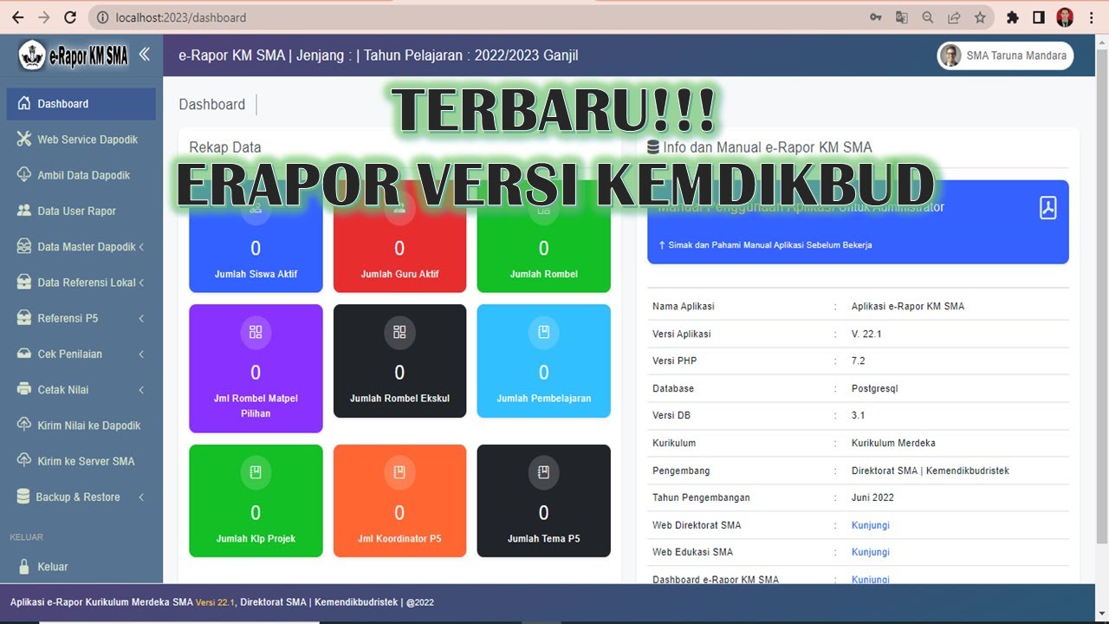1109x624 pixels.
Task: Click the translate page icon in address bar
Action: click(902, 17)
